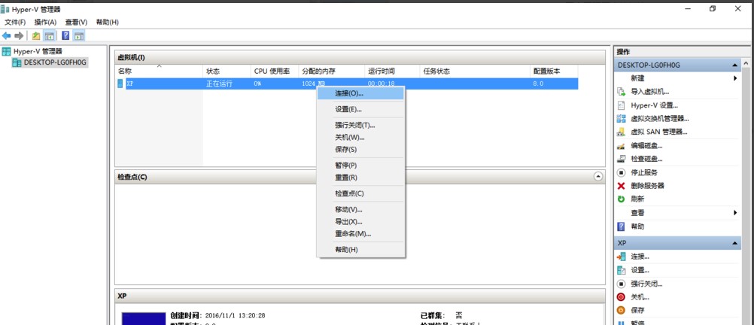This screenshot has width=754, height=325.
Task: Sort by 状态 column header
Action: (x=227, y=71)
